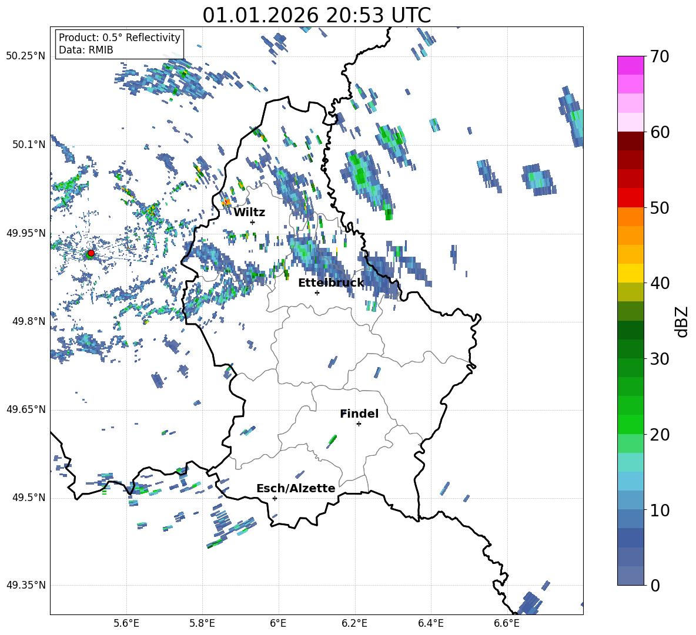This screenshot has height=635, width=696.
Task: Click the orange swatch just below 50 dBZ
Action: pyautogui.click(x=630, y=217)
